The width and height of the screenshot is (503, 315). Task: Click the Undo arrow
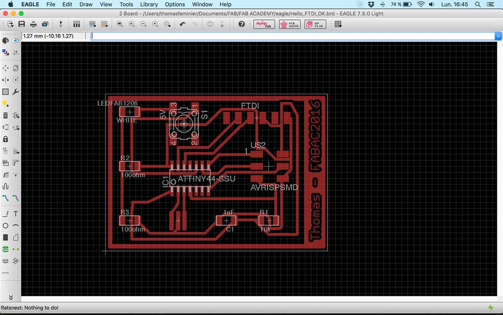(183, 24)
